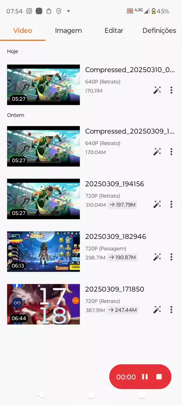Tap magic wand icon for Compressed_20250310 video

click(157, 90)
